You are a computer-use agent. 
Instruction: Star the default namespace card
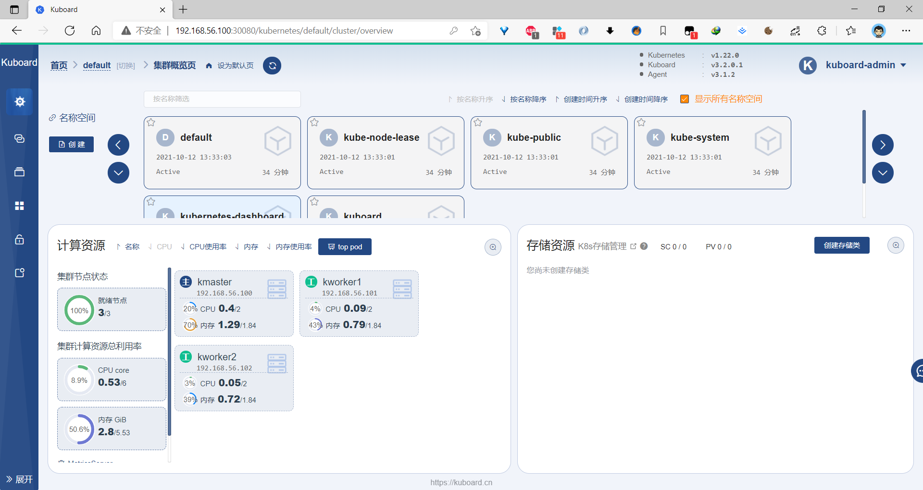pyautogui.click(x=151, y=122)
